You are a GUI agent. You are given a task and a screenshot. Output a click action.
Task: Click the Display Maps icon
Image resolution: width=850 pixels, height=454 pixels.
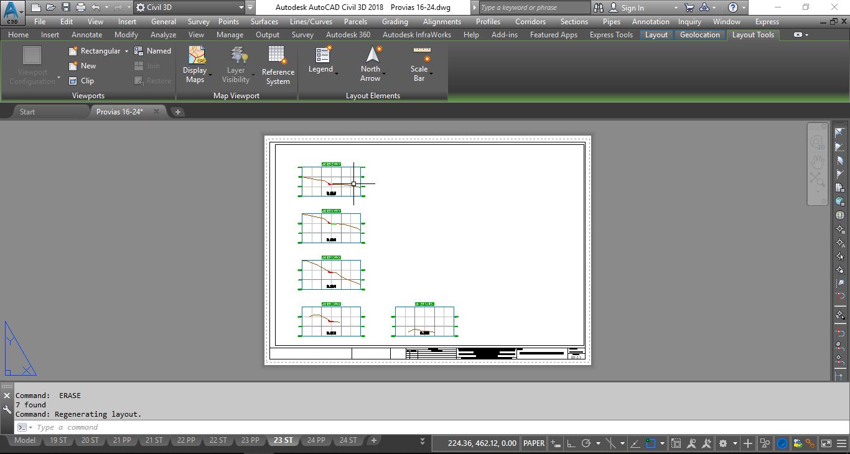point(196,55)
